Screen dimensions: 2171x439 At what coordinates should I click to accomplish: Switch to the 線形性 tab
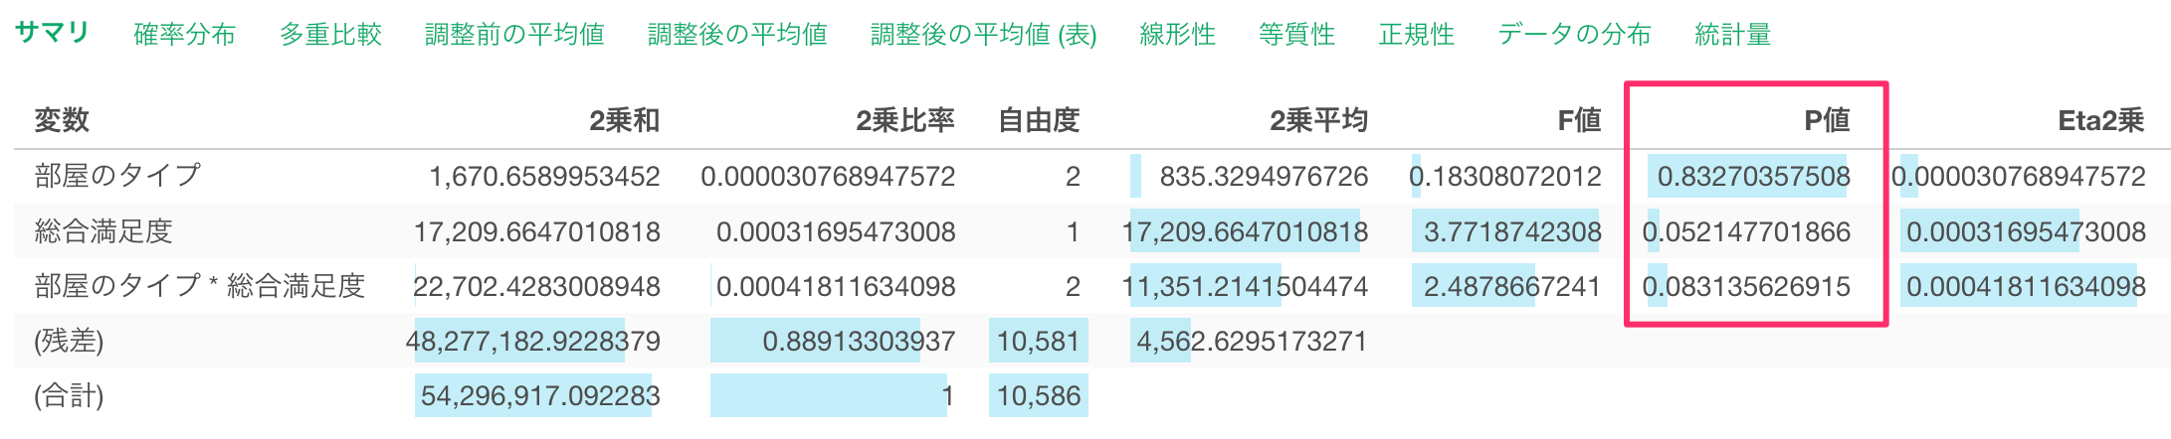(1177, 35)
